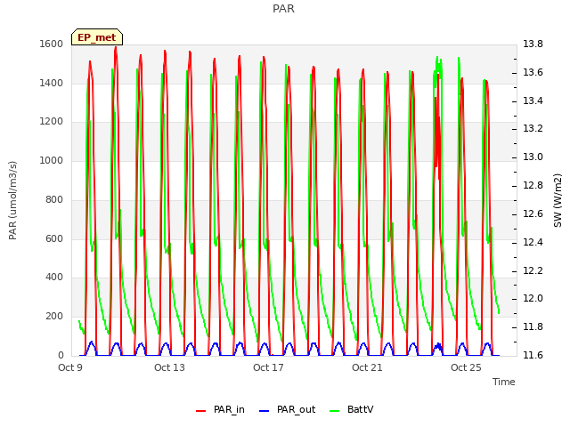This screenshot has width=570, height=427.
Task: Click the 13.8 right axis tick label
Action: 533,44
